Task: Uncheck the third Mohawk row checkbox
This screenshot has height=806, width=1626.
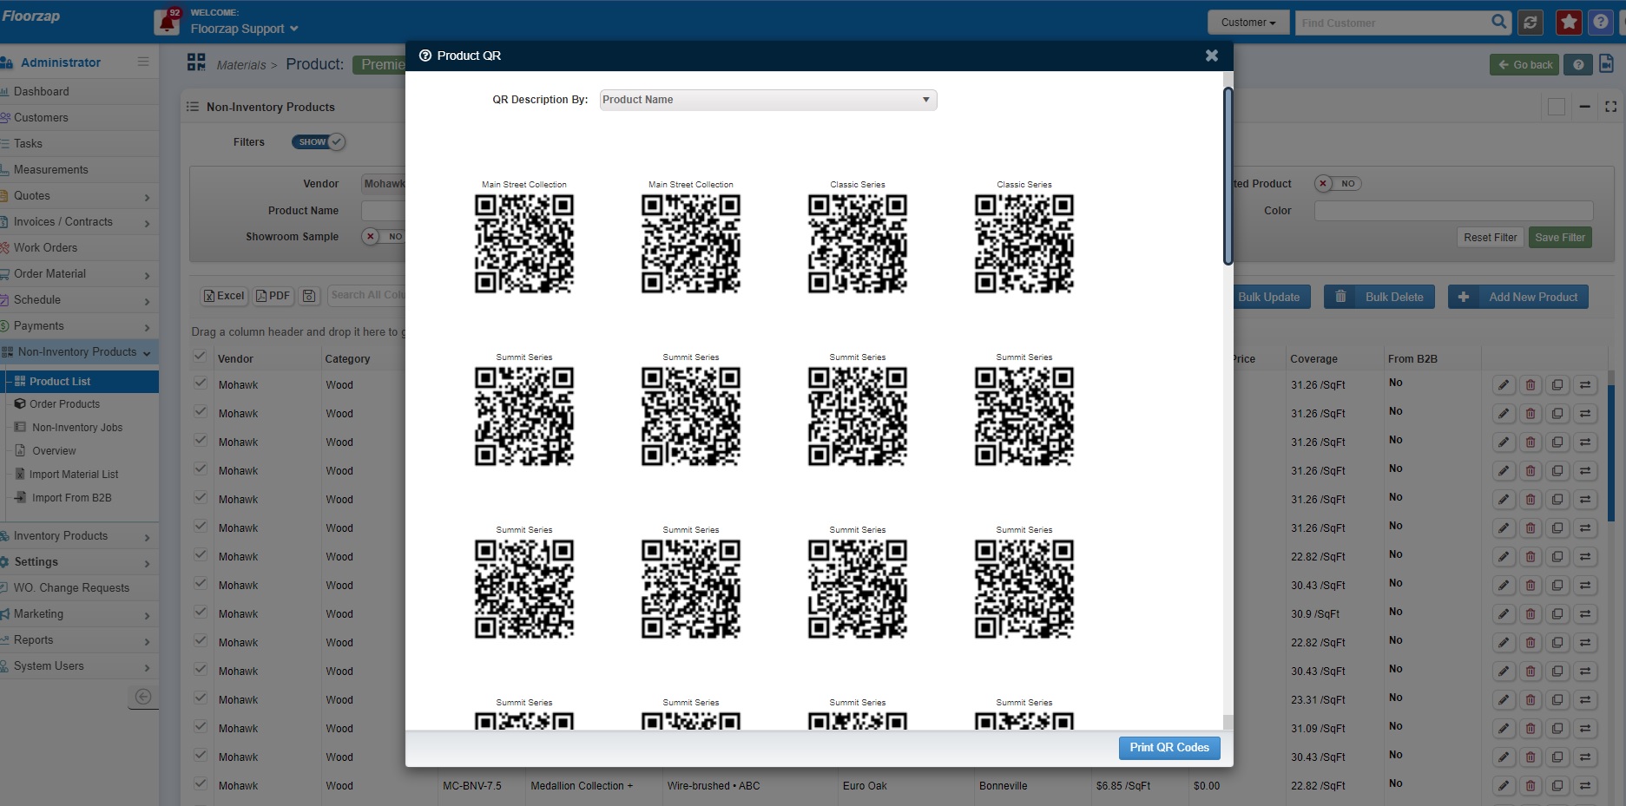Action: coord(200,440)
